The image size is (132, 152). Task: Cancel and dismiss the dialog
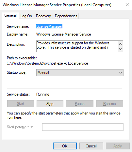click(x=91, y=146)
